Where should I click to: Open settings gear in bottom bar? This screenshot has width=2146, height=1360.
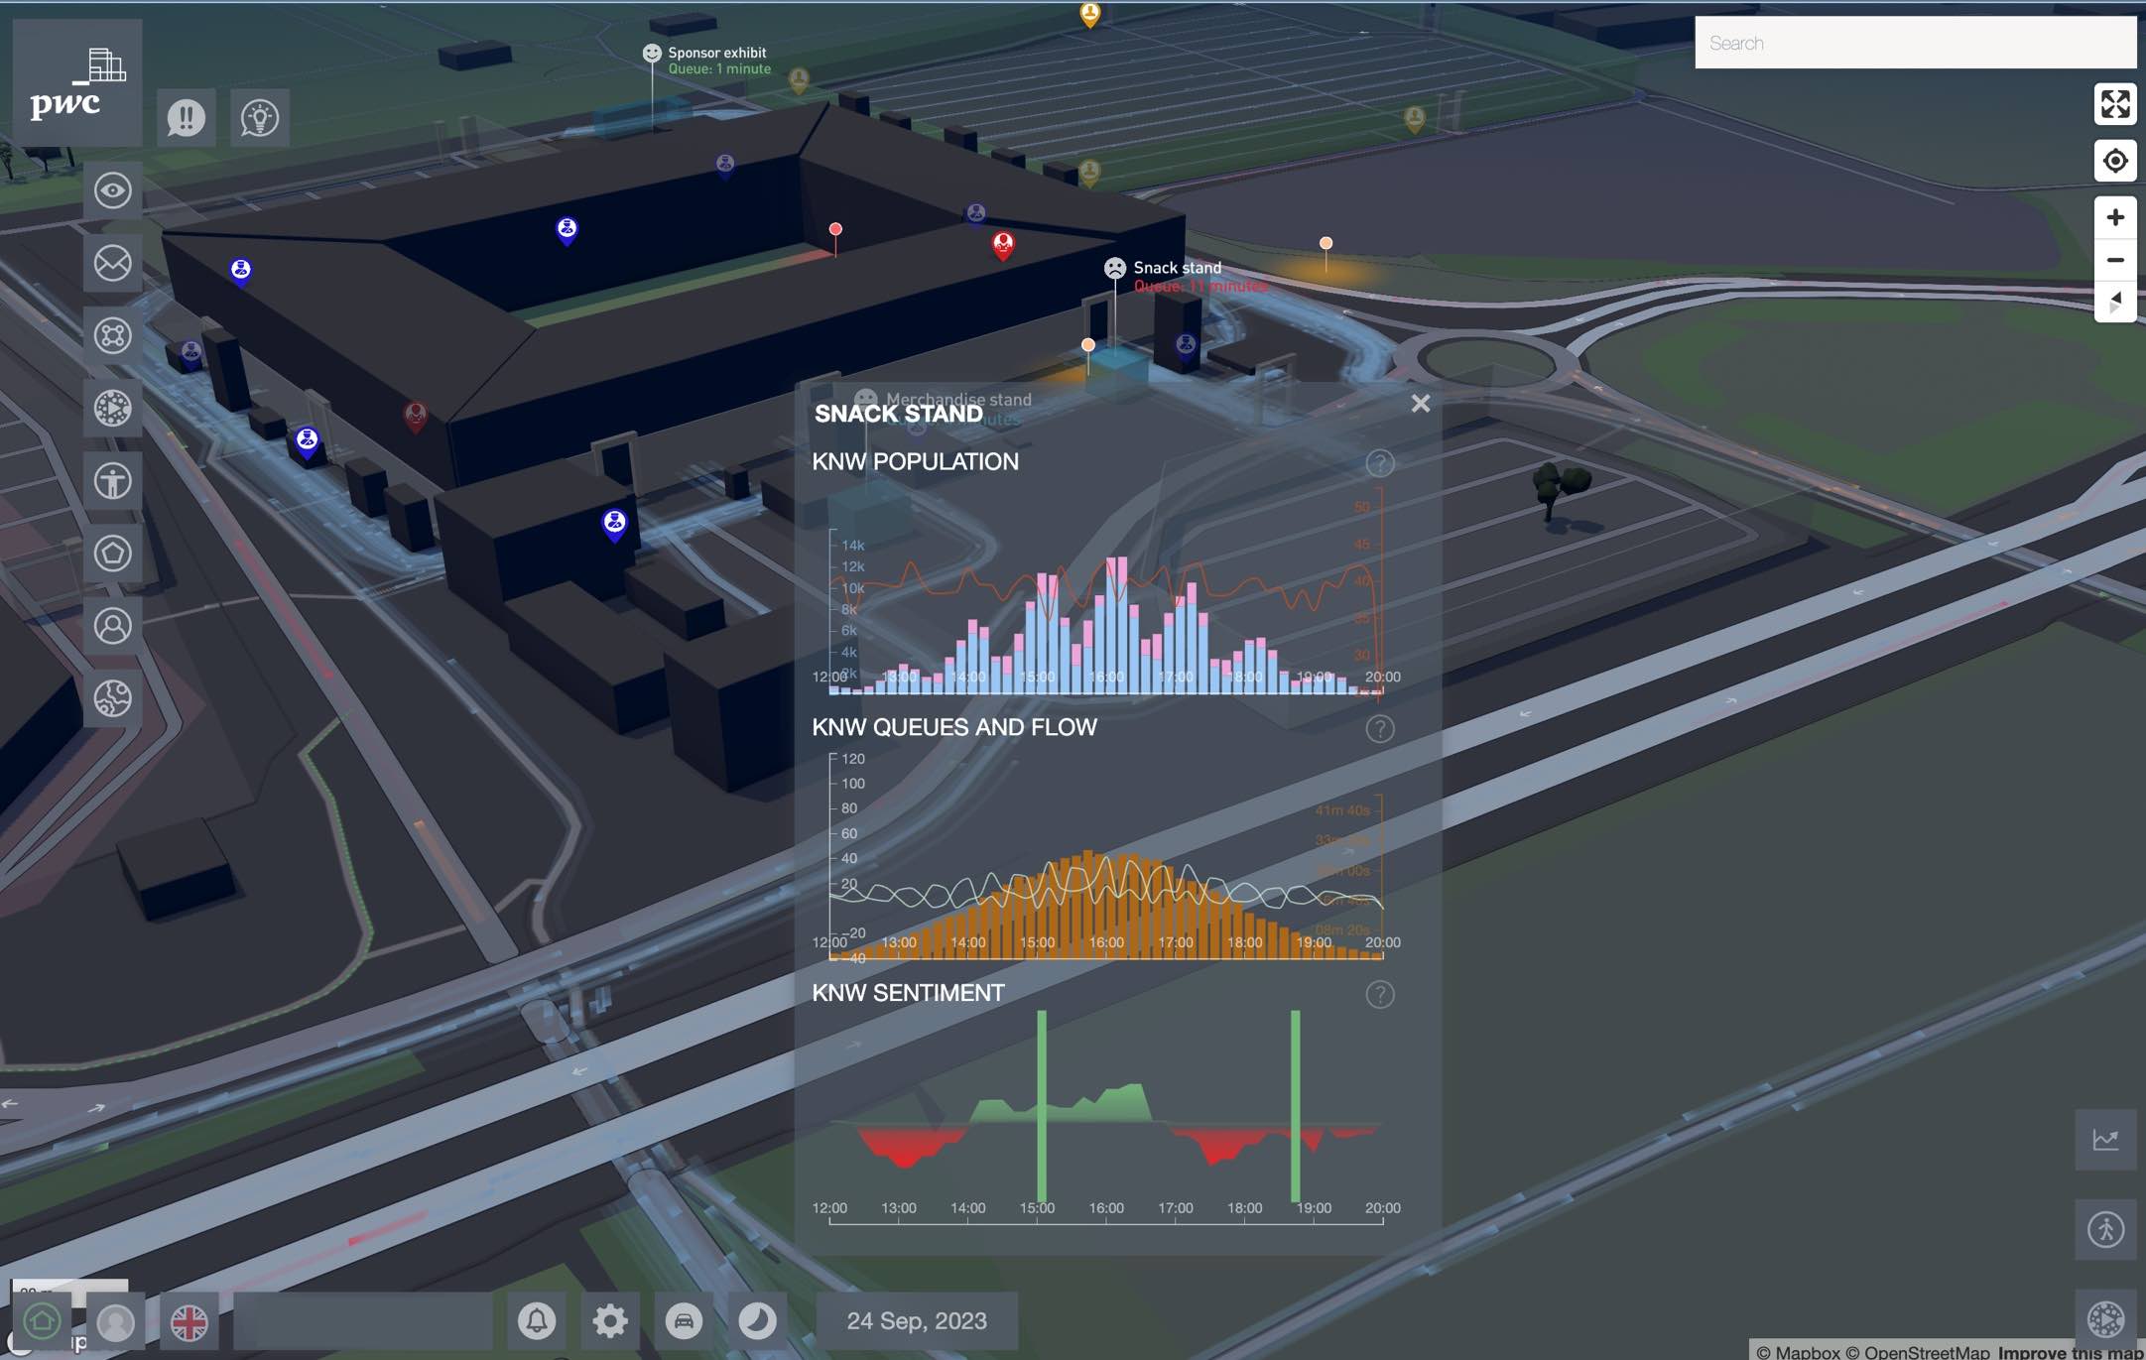610,1321
